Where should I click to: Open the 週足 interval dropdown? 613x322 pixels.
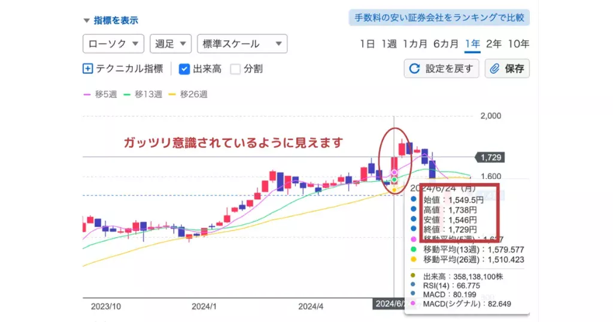click(171, 44)
